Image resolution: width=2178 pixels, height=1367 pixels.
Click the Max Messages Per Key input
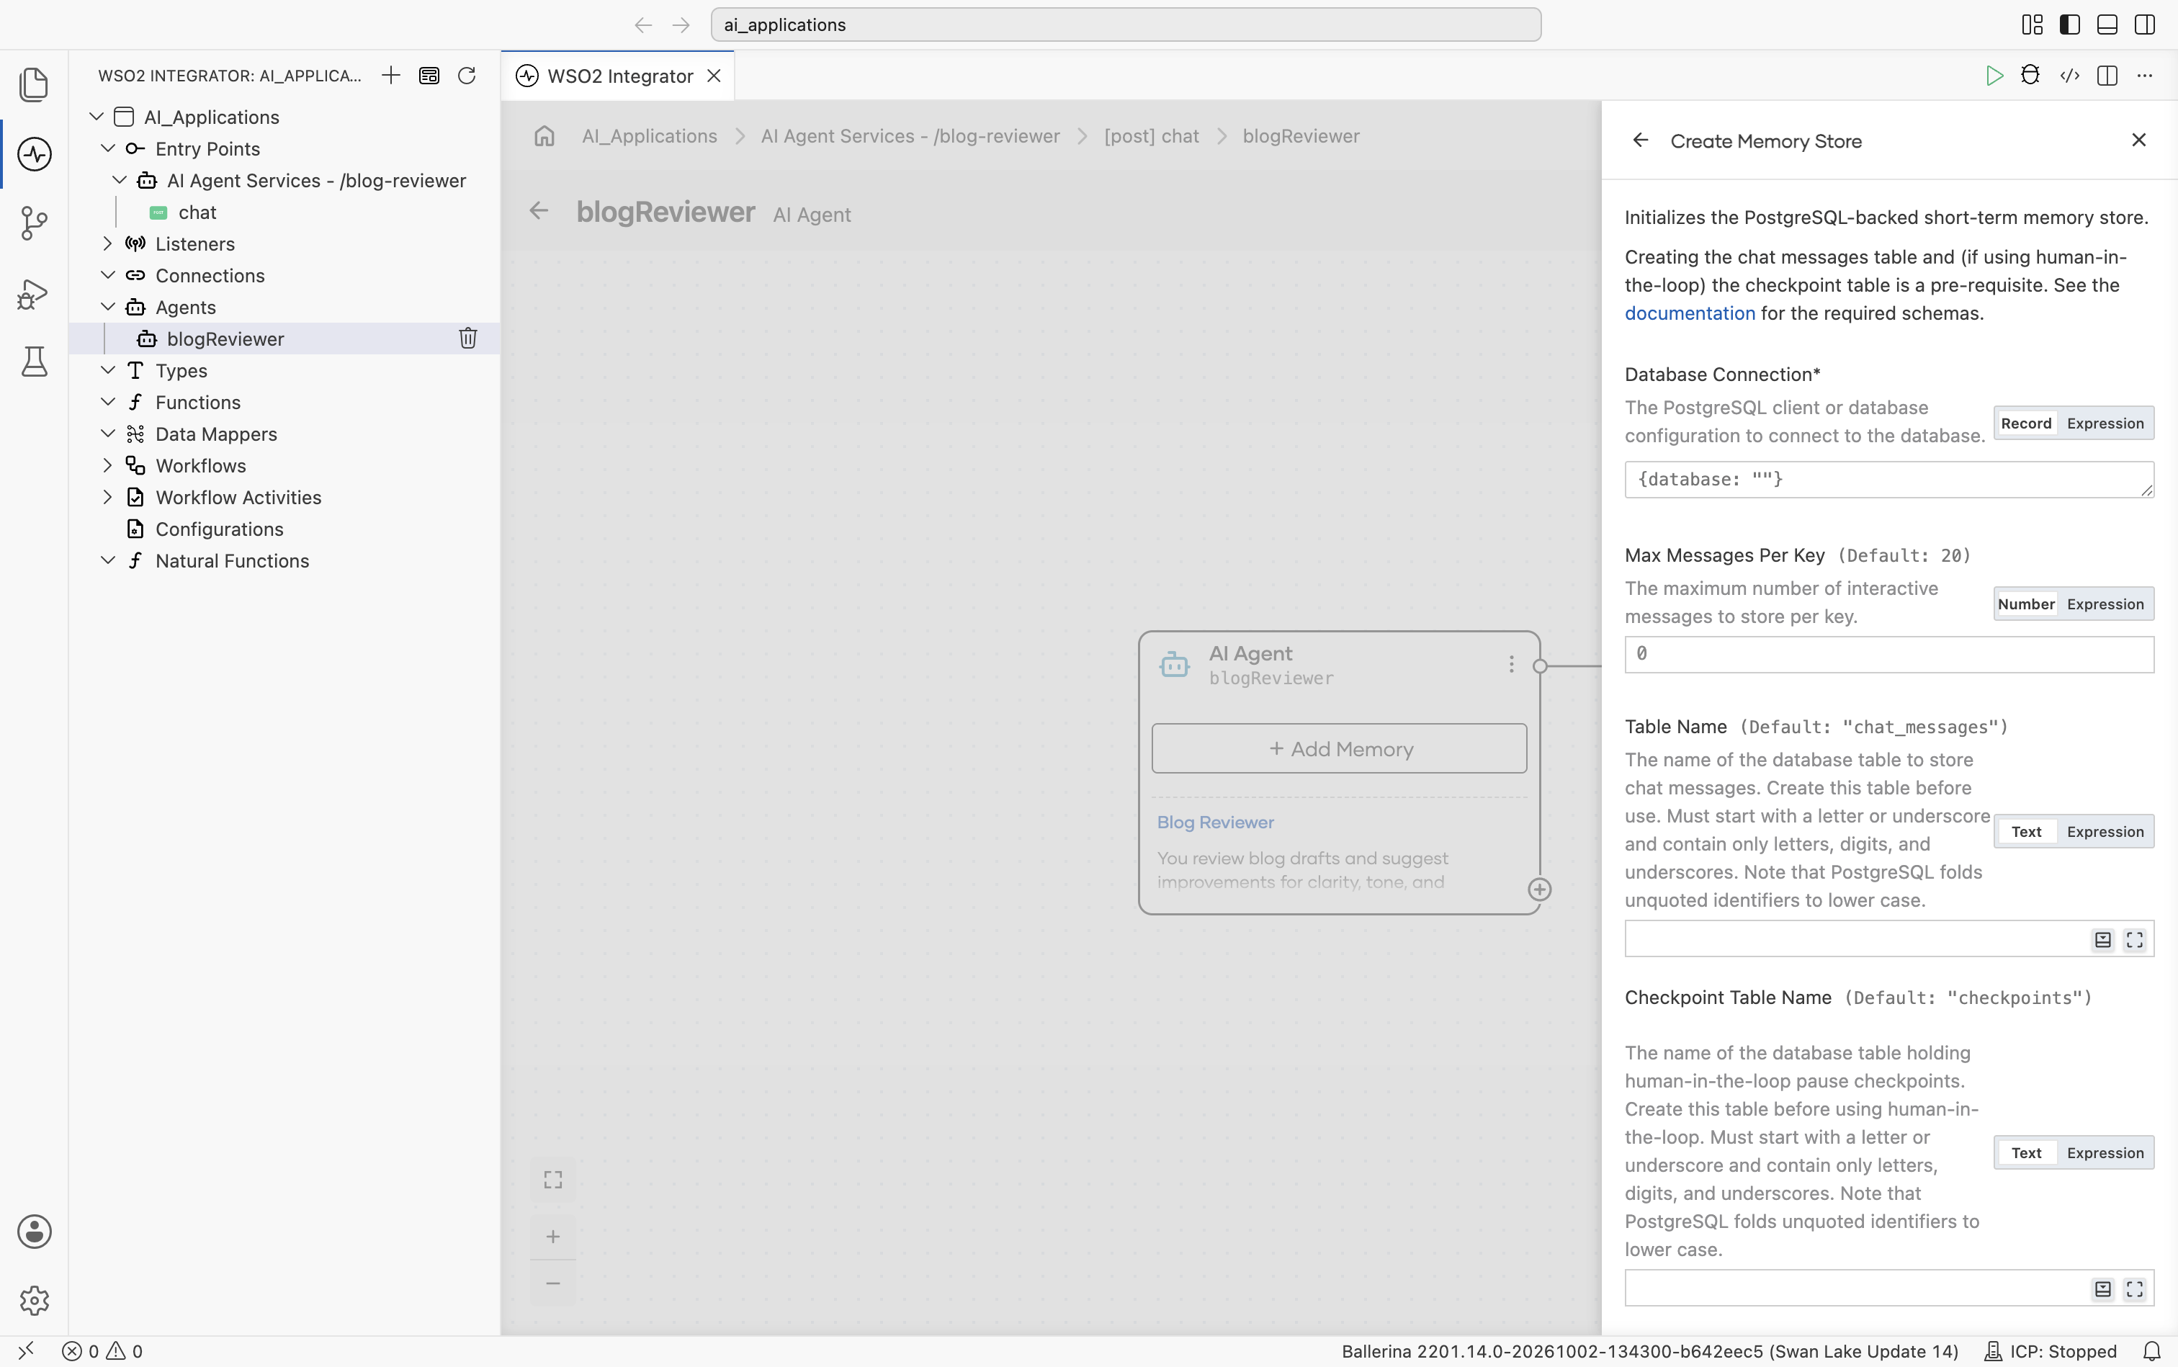click(x=1888, y=654)
